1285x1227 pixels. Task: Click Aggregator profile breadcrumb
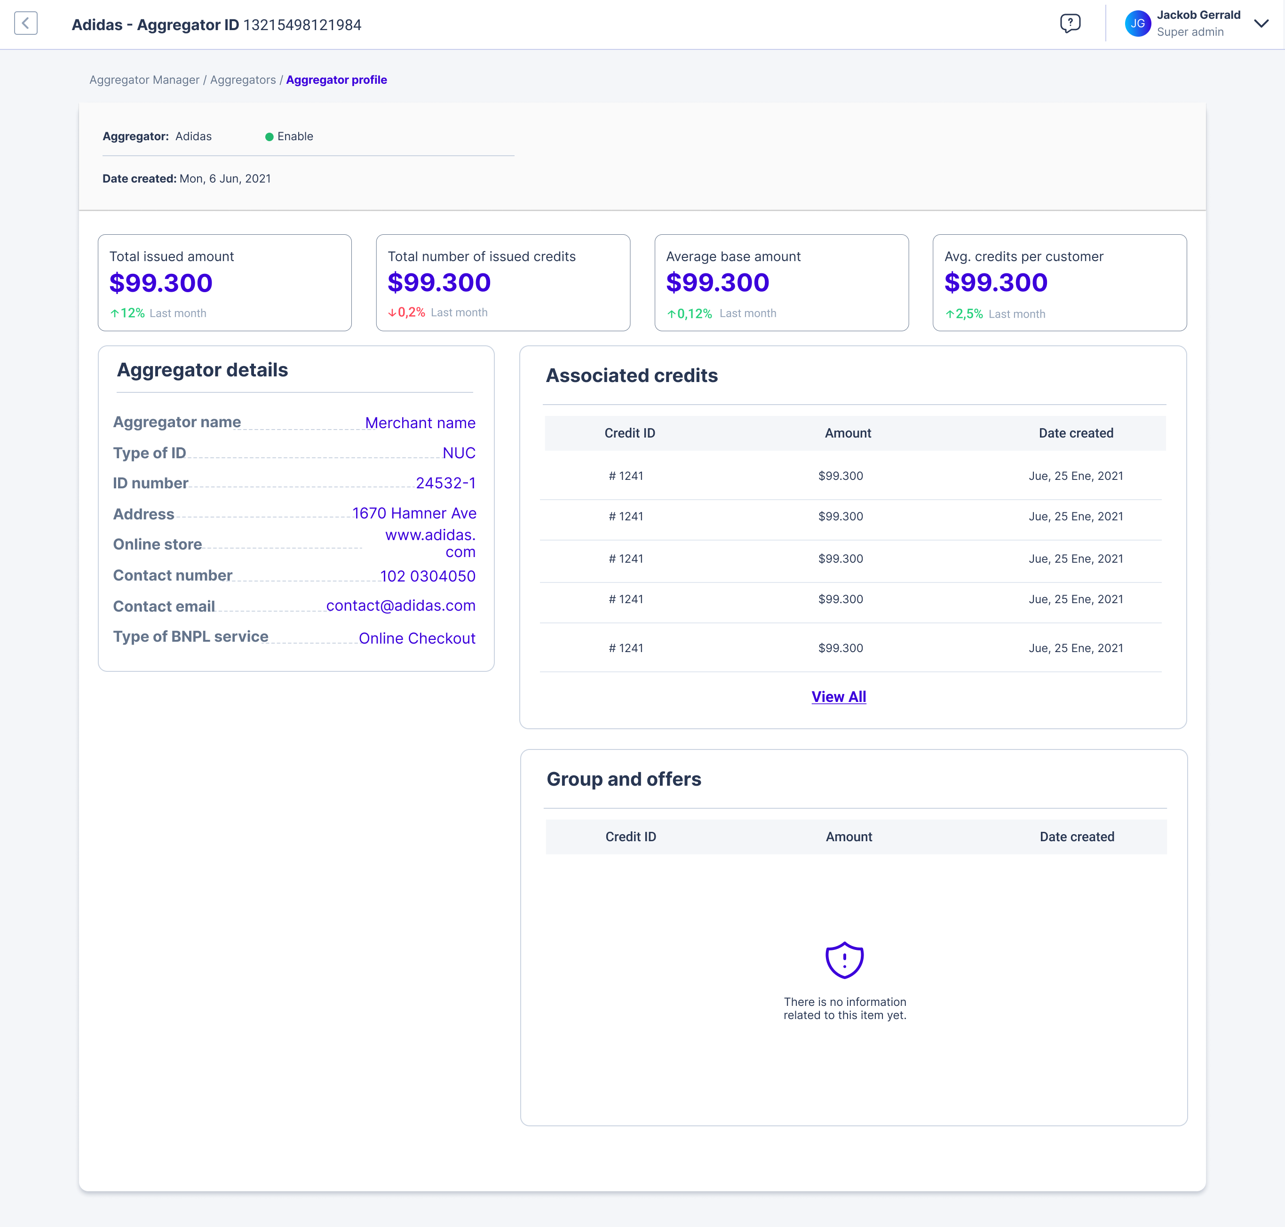click(x=336, y=80)
